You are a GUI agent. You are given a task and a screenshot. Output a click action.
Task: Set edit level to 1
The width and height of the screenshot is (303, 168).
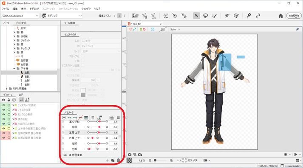pyautogui.click(x=114, y=16)
